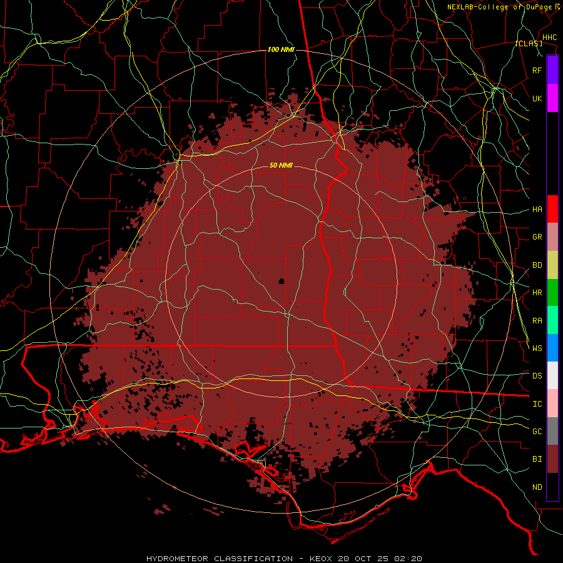Image resolution: width=563 pixels, height=563 pixels.
Task: Click the RF legend label
Action: (x=537, y=70)
